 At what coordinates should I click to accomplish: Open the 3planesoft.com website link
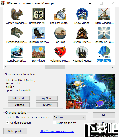[x=57, y=131]
